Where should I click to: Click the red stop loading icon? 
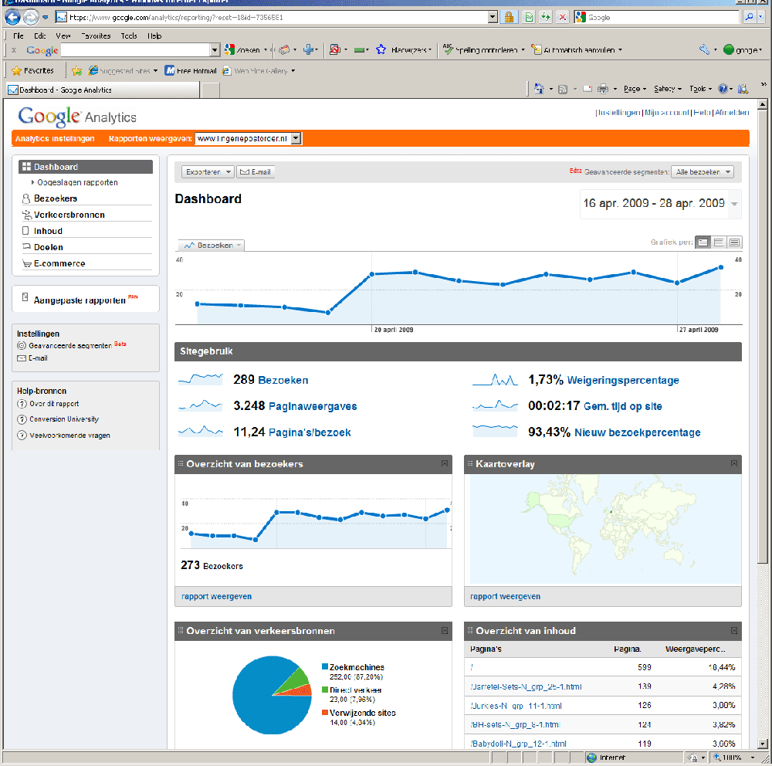[x=562, y=17]
